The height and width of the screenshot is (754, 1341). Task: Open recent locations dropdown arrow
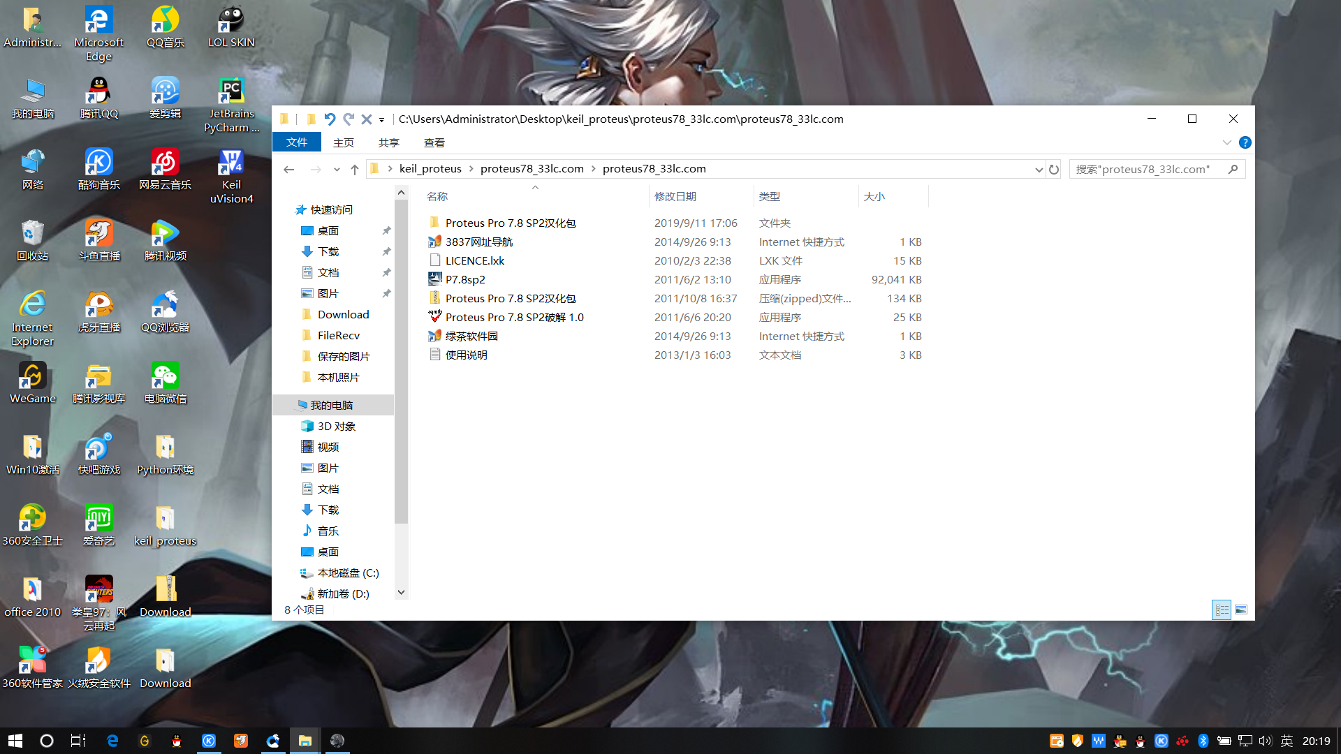click(x=337, y=169)
